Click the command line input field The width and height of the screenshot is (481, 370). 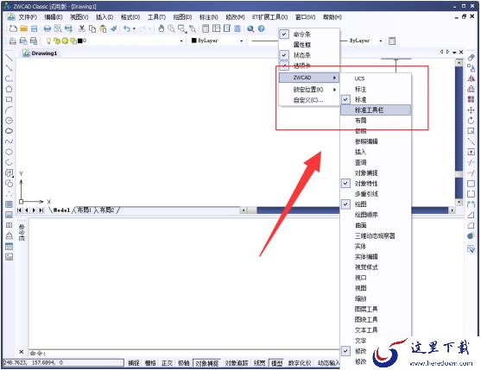coord(184,353)
